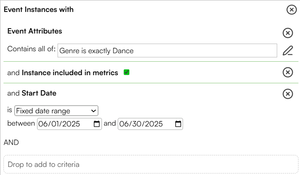Image resolution: width=300 pixels, height=175 pixels.
Task: Click the Contains all of label
Action: [31, 49]
